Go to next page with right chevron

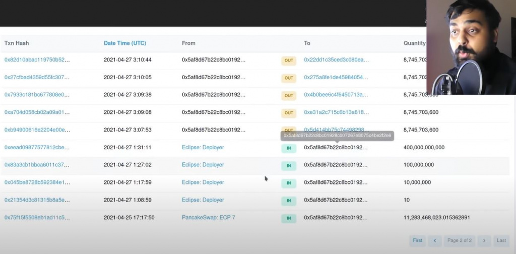pos(484,240)
